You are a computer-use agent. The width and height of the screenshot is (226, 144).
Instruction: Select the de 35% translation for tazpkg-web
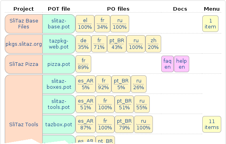tap(83, 44)
